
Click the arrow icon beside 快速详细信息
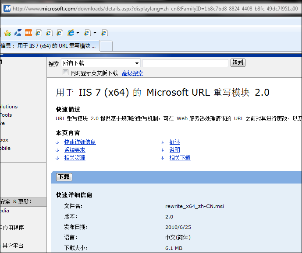click(x=57, y=142)
